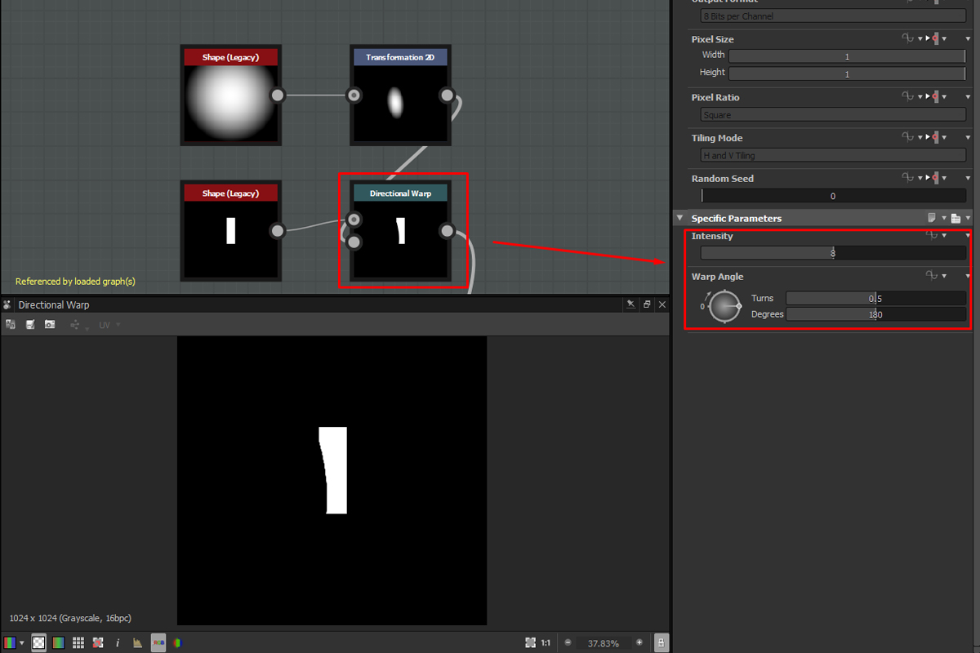980x653 pixels.
Task: Select the Transformation 2D node
Action: 400,96
